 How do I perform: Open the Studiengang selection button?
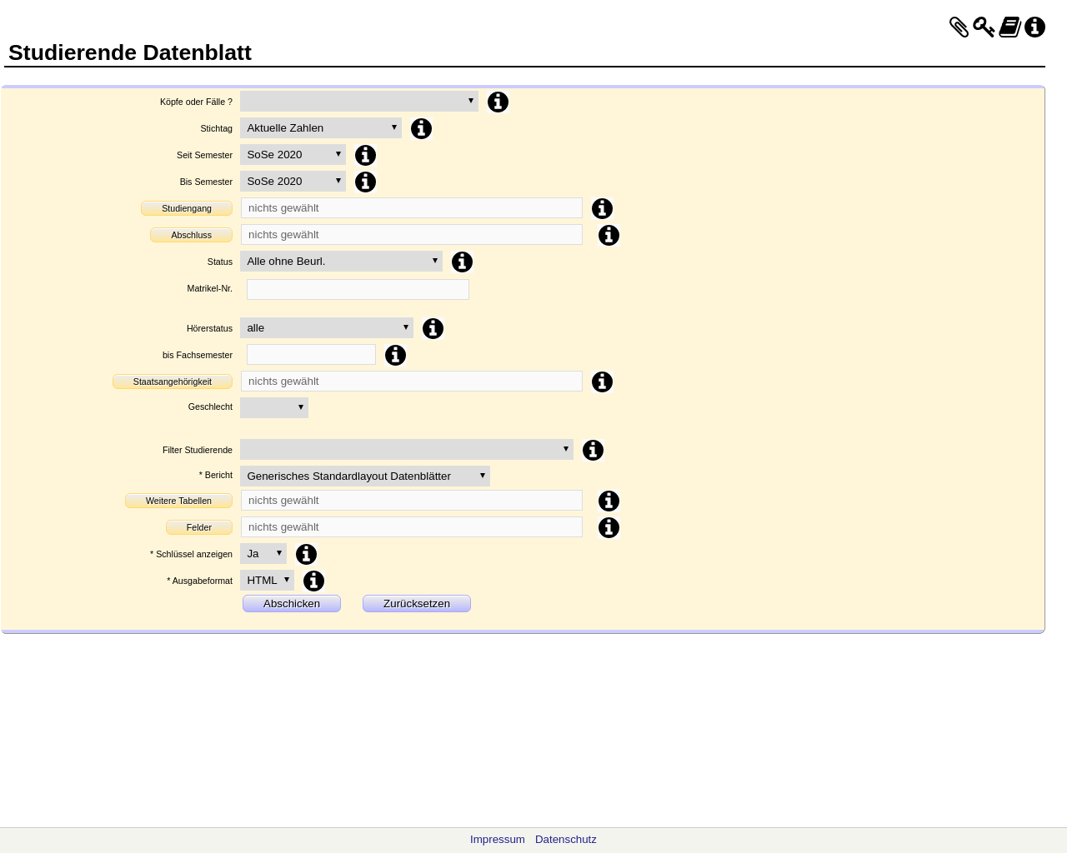click(x=187, y=208)
